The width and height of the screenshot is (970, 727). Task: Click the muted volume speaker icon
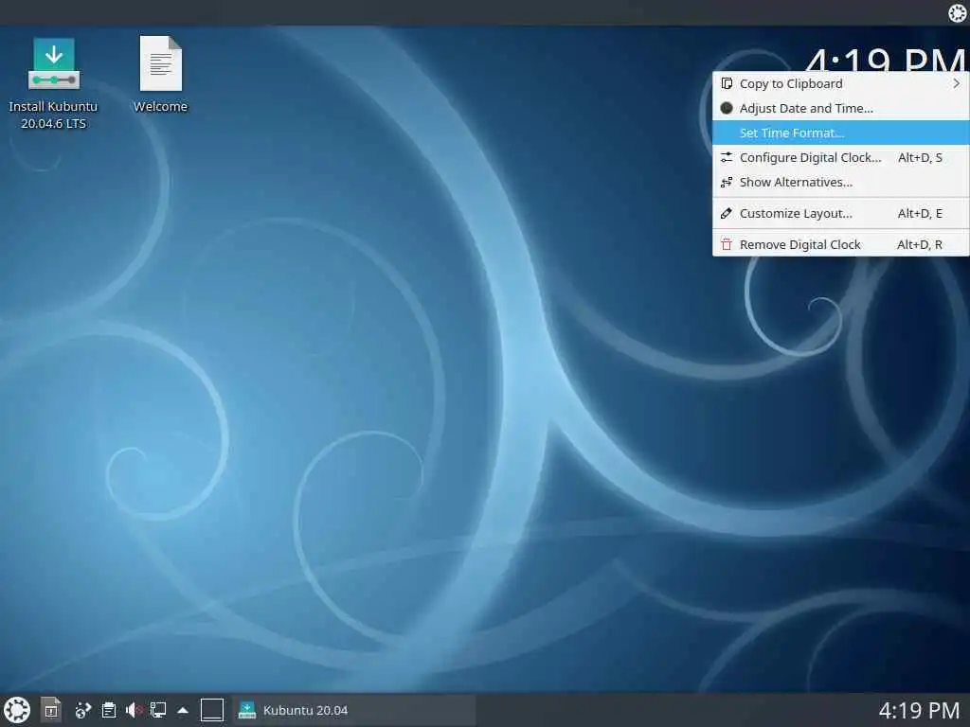coord(134,710)
